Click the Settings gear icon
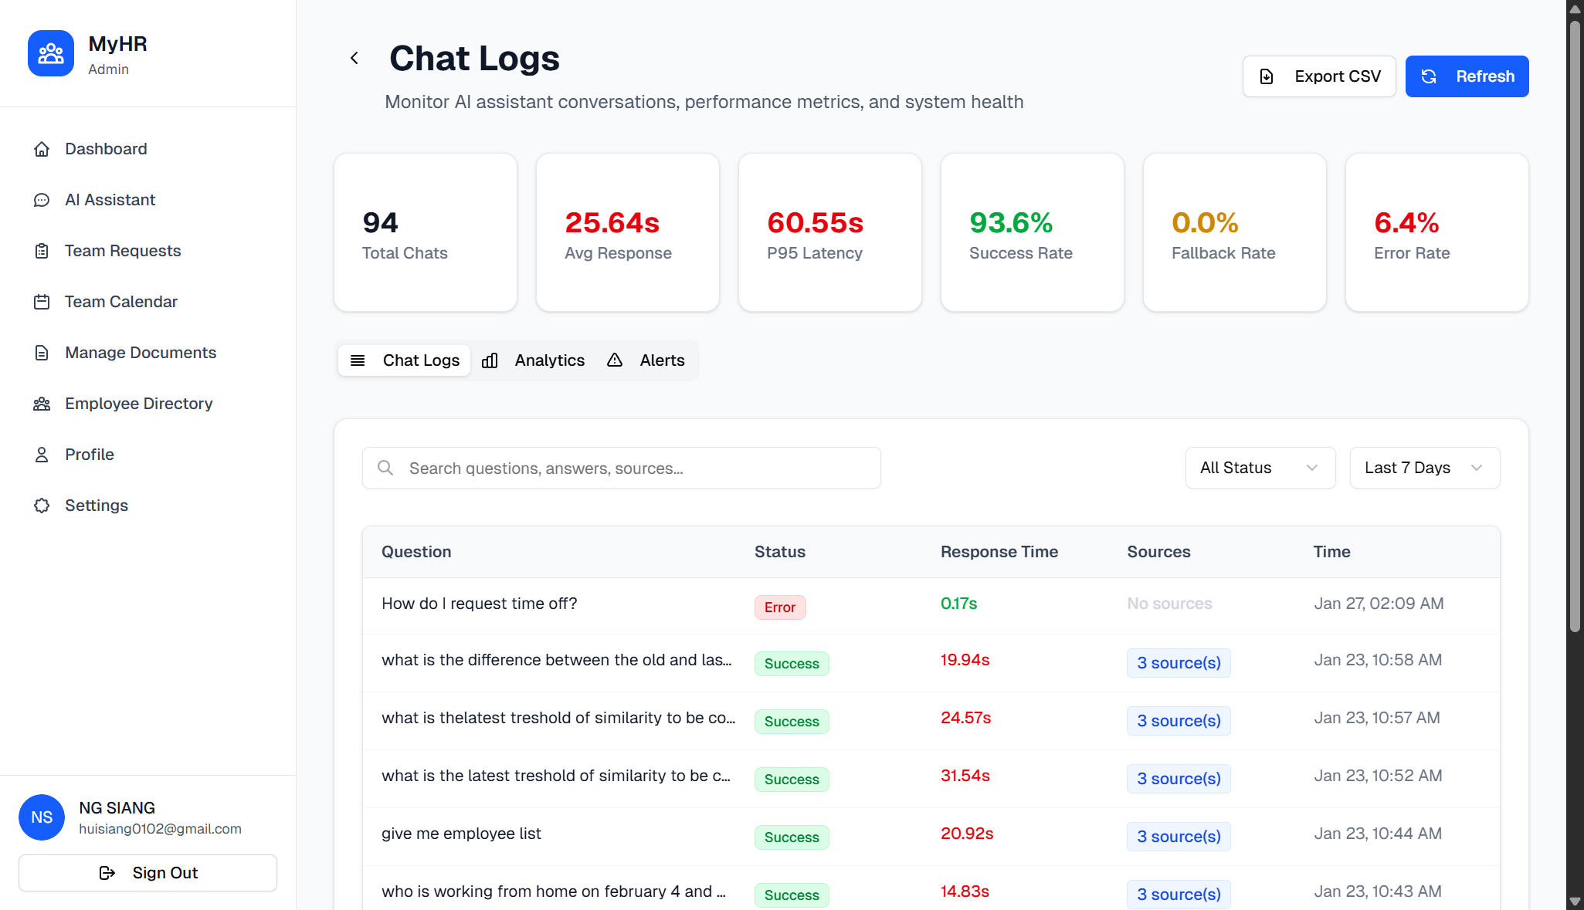This screenshot has height=910, width=1584. pyautogui.click(x=42, y=506)
